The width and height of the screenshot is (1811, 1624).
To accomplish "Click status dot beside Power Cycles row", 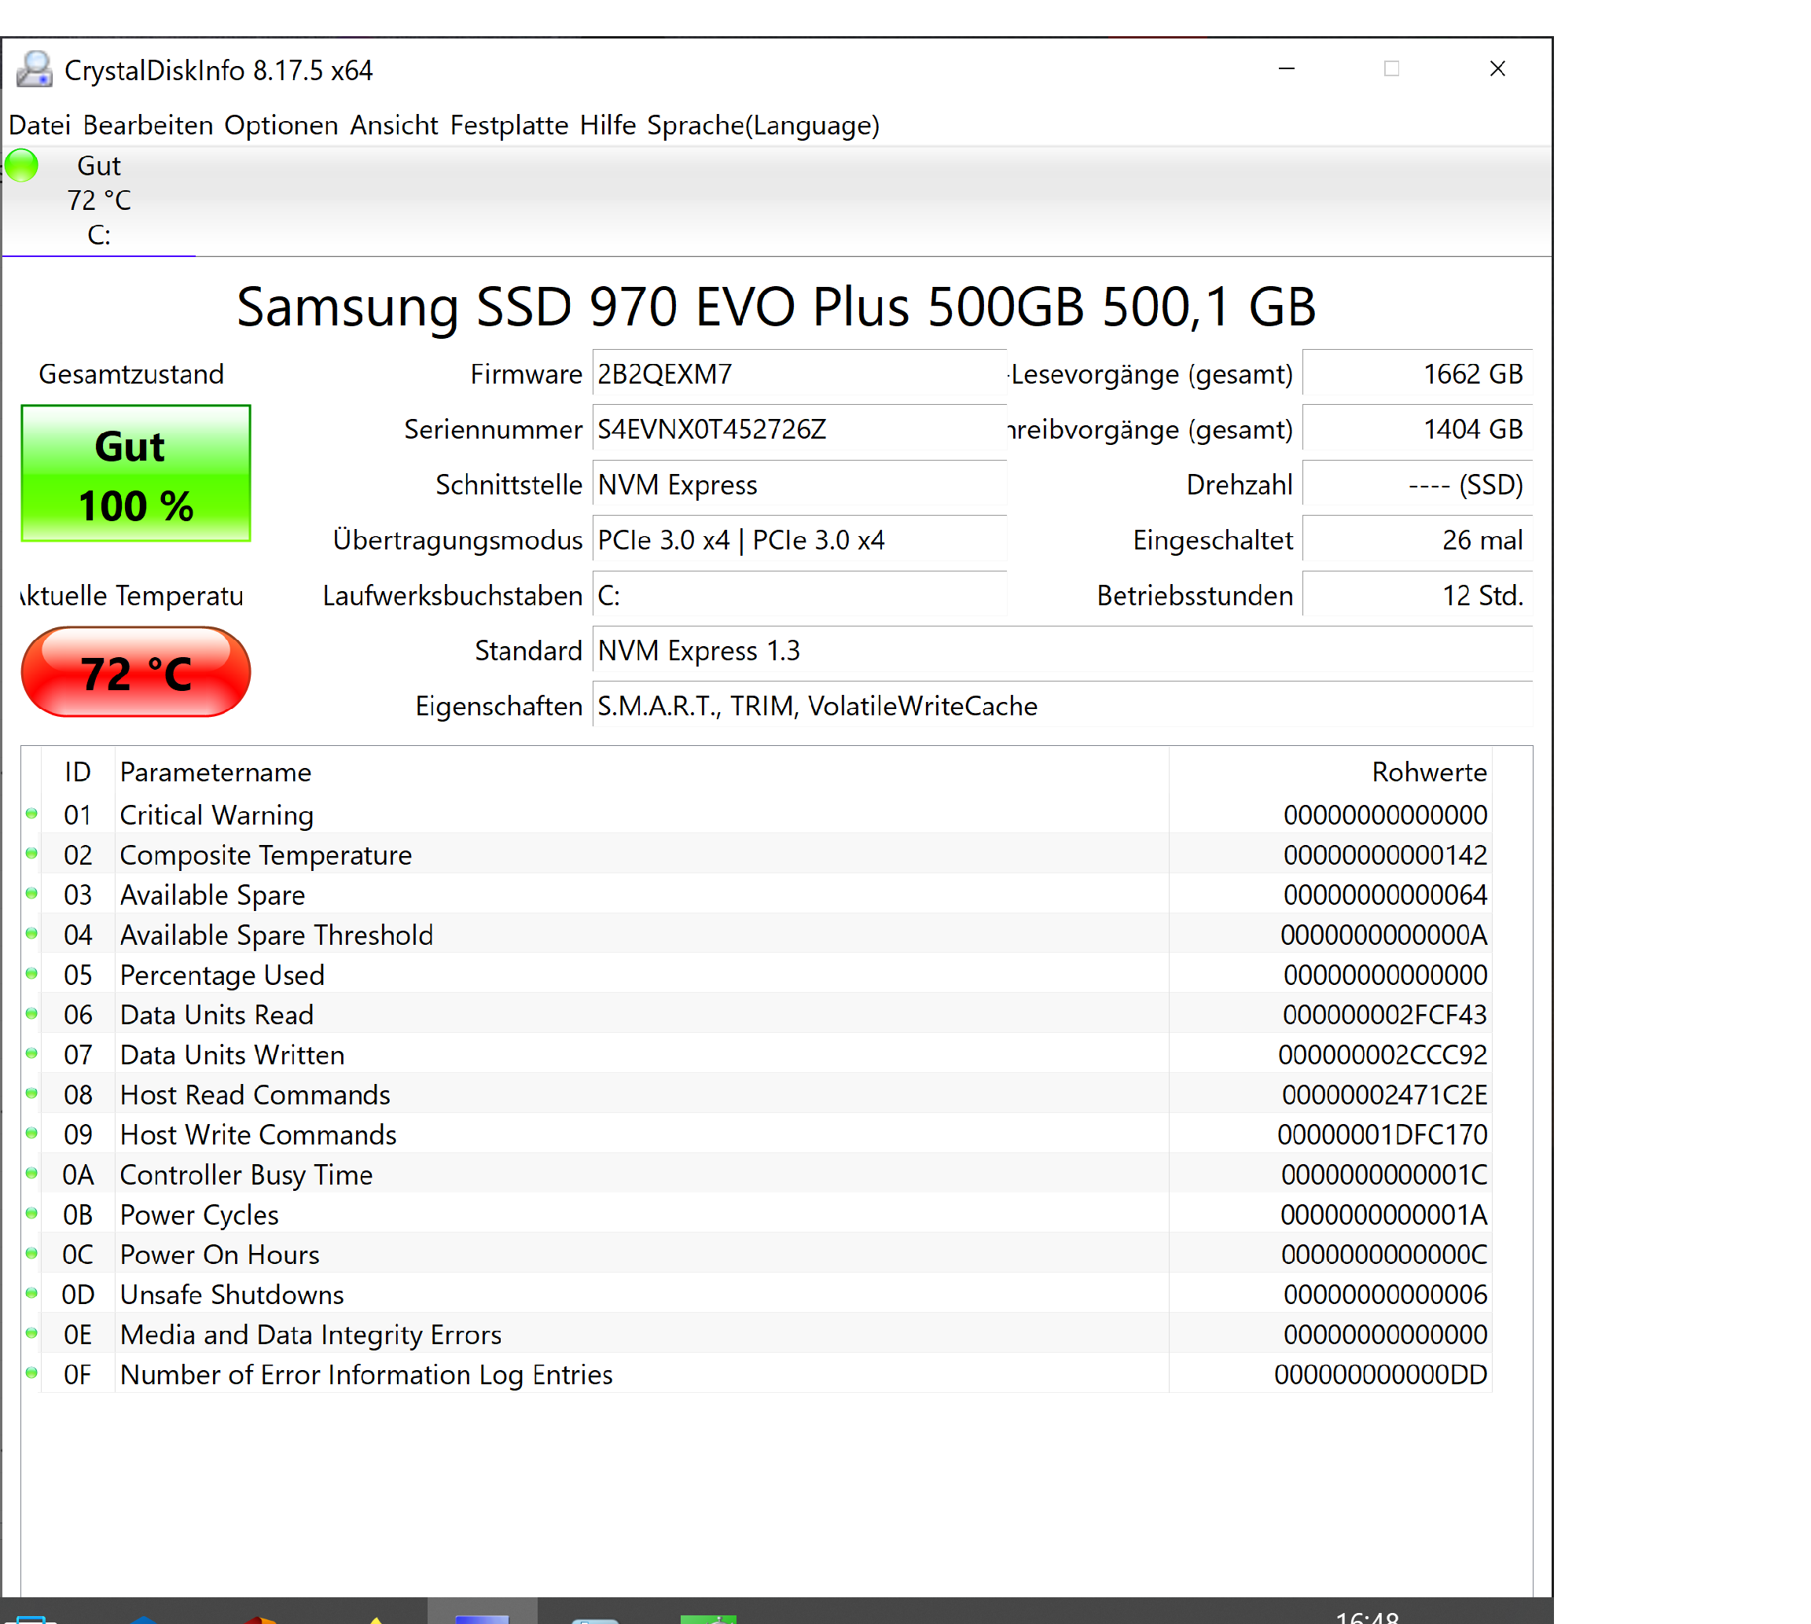I will 31,1214.
